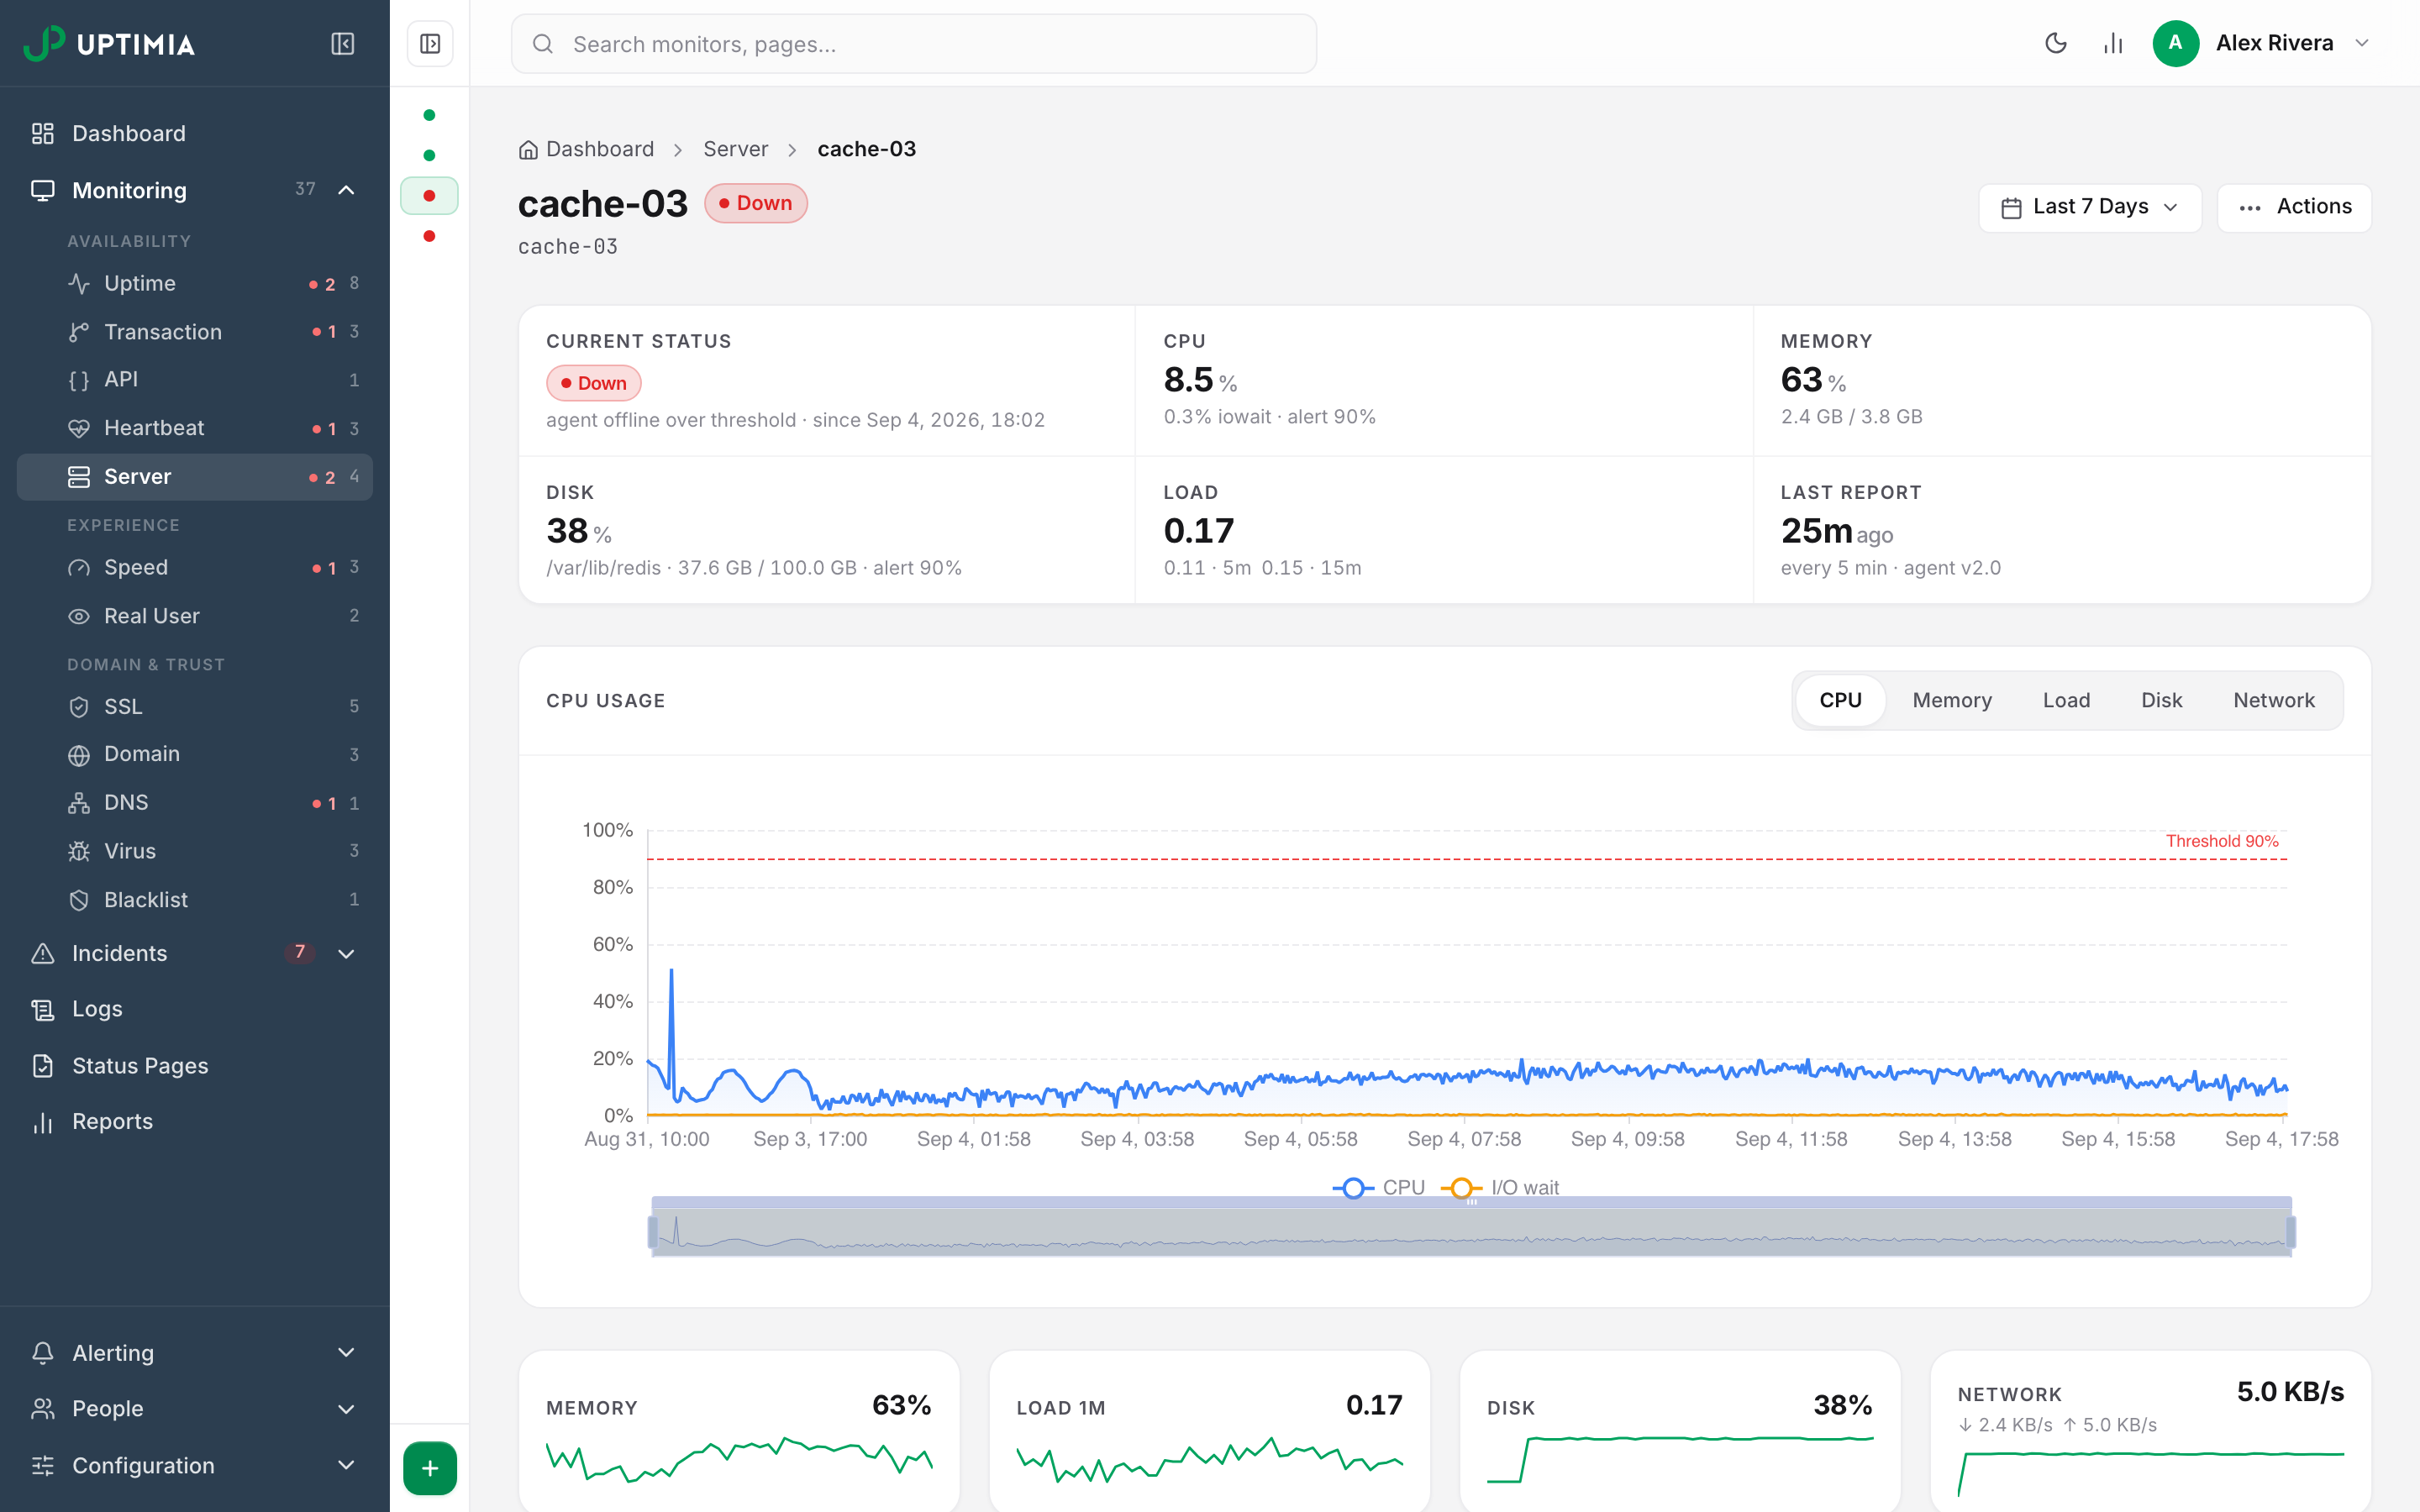Go to Server breadcrumb link
Viewport: 2420px width, 1512px height.
[736, 149]
